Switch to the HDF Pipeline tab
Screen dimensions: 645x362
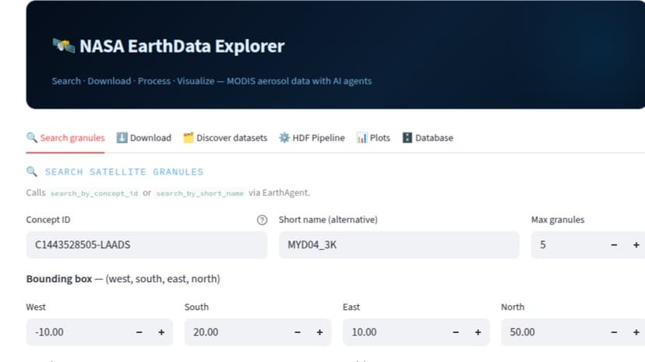click(x=312, y=138)
